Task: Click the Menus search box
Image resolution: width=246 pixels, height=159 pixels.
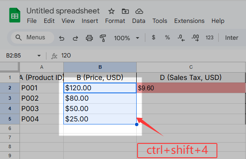Action: tap(33, 38)
